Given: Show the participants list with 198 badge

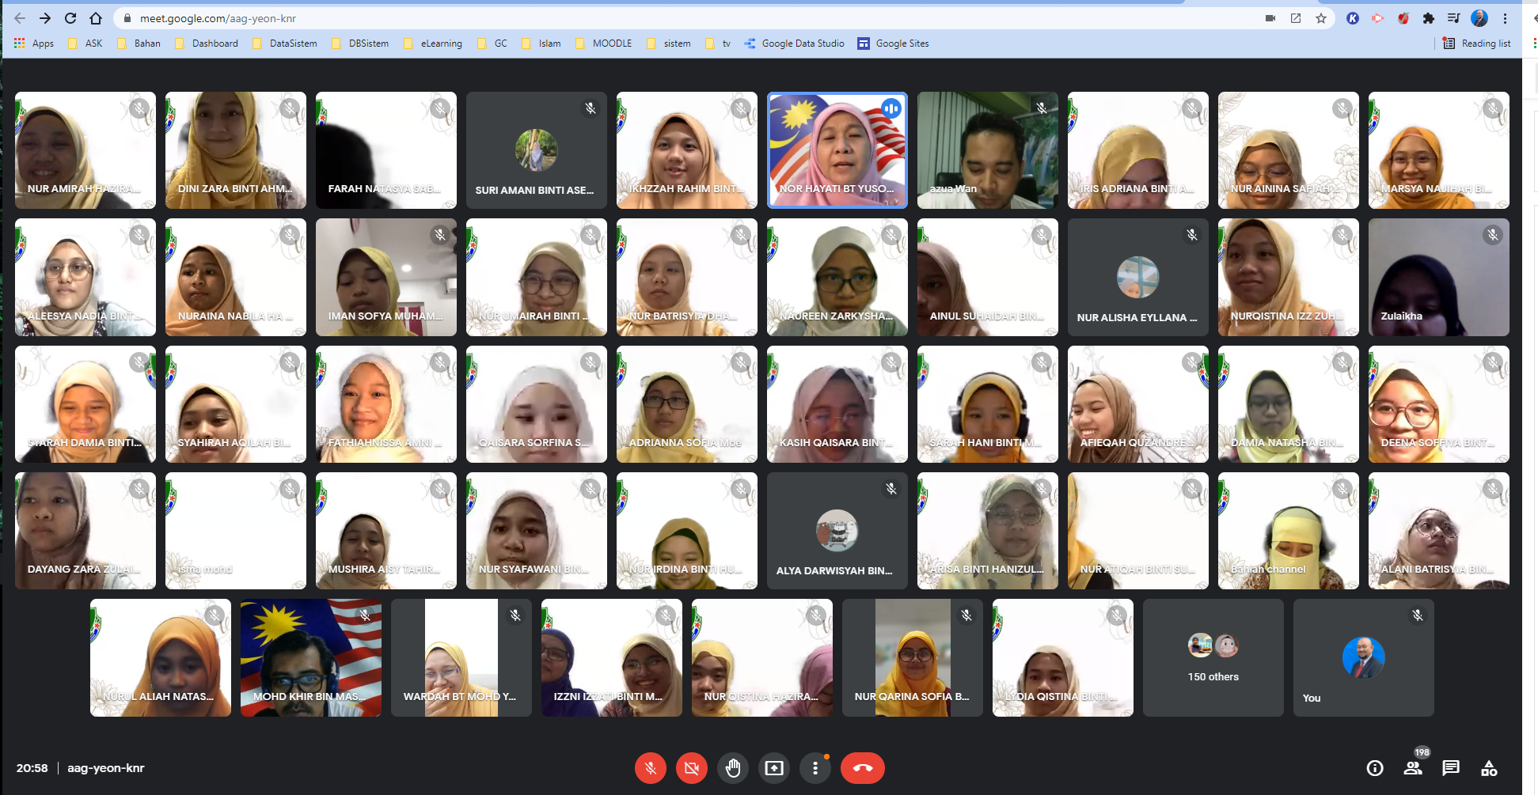Looking at the screenshot, I should click(1413, 768).
